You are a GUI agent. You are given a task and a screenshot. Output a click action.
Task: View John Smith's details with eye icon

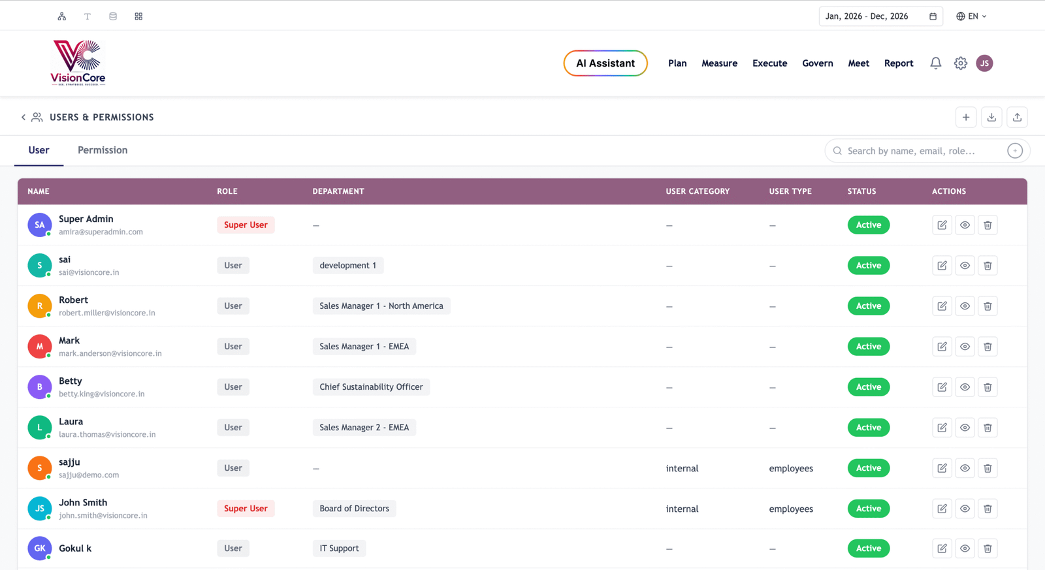coord(965,509)
